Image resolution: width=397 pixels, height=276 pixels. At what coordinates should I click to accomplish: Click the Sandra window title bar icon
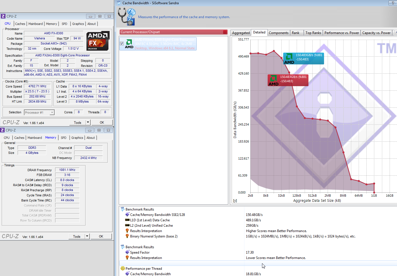119,3
